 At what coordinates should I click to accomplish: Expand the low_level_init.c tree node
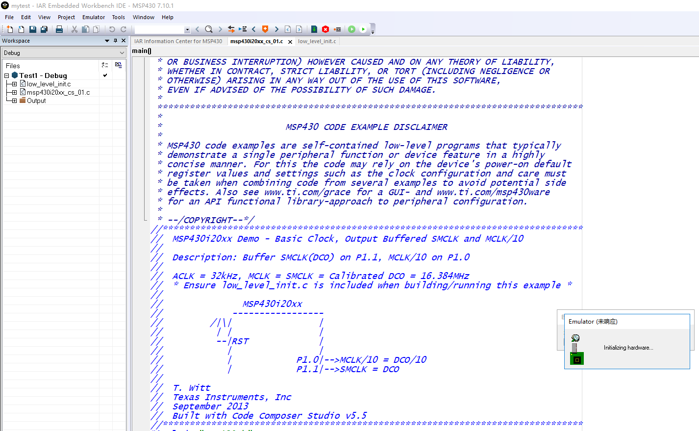click(x=14, y=84)
